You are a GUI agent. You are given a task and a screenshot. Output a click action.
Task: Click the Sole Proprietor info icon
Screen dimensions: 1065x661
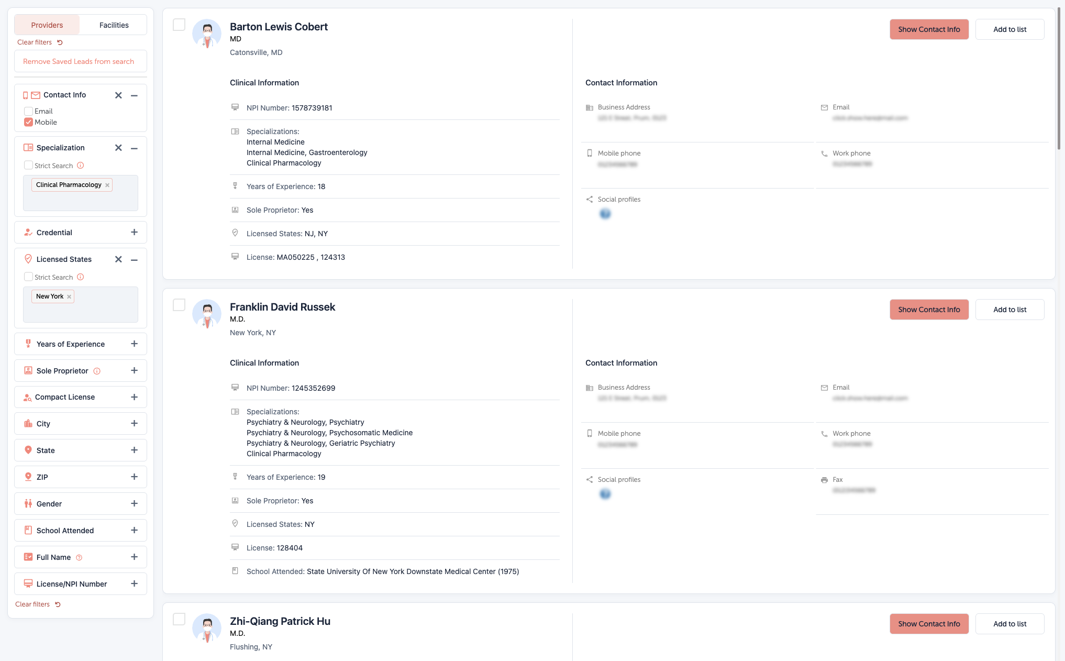pos(97,371)
